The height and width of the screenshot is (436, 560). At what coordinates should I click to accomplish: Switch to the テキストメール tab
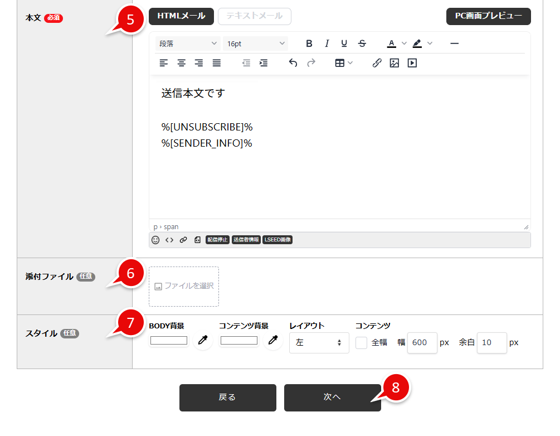(x=254, y=16)
